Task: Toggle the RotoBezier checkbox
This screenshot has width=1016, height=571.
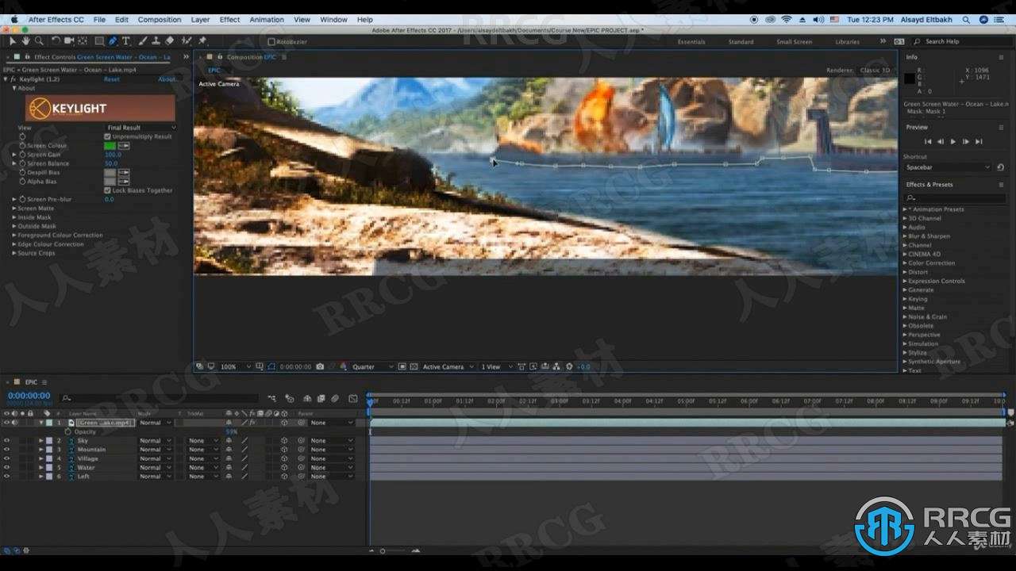Action: 271,41
